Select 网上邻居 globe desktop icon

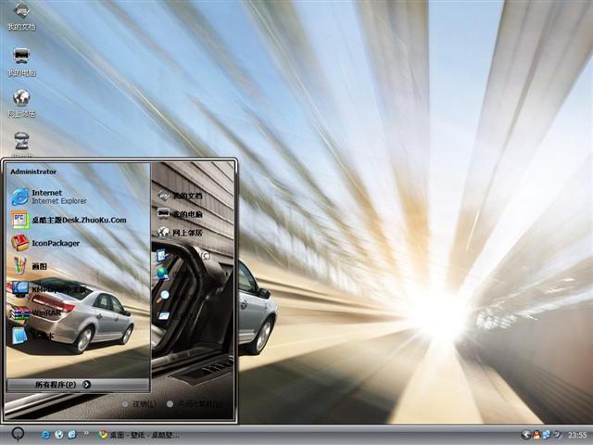[21, 103]
